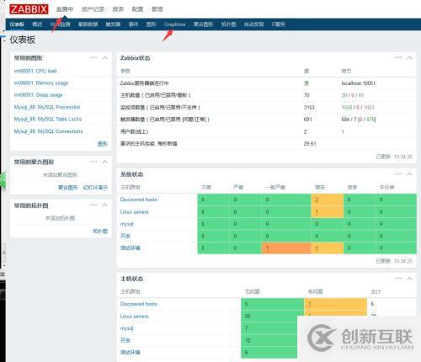Click 图形 link in 常用的图形 widget
The height and width of the screenshot is (362, 421).
click(103, 144)
